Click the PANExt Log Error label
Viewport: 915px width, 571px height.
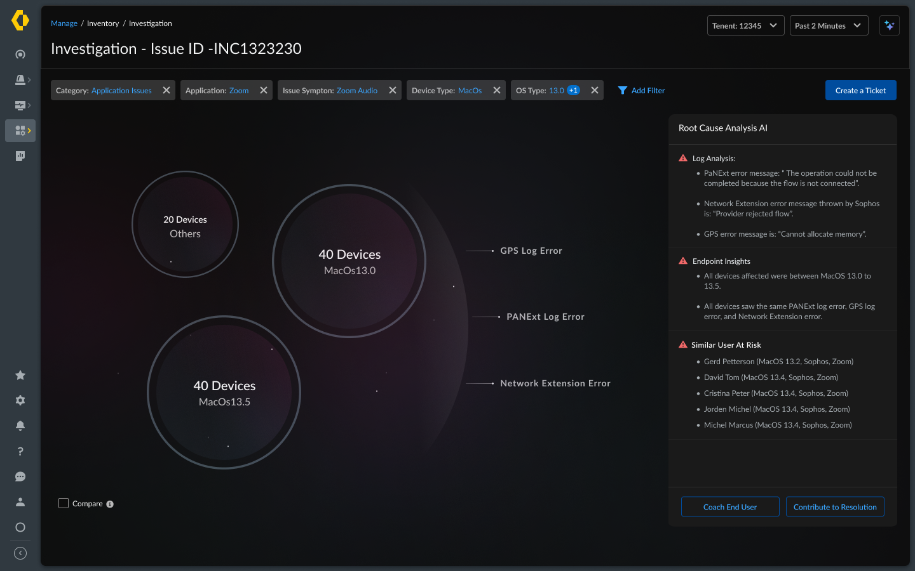[x=545, y=317]
